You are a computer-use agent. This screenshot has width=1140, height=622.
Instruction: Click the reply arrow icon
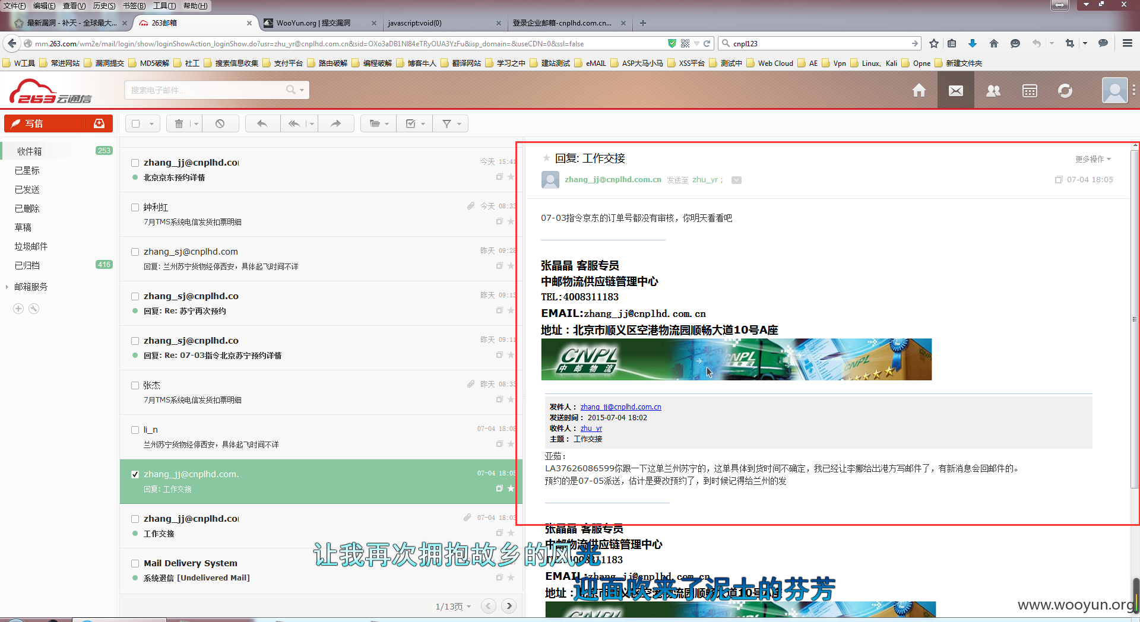click(x=262, y=123)
